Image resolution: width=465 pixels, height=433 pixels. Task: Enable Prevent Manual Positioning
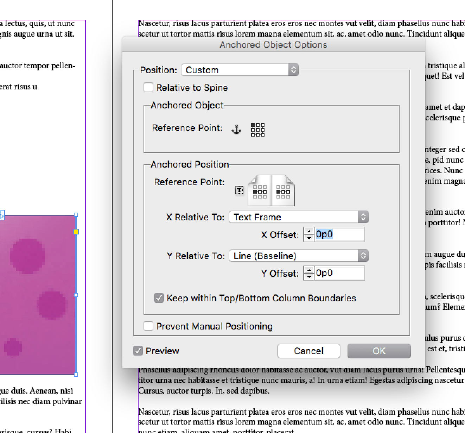(x=148, y=326)
